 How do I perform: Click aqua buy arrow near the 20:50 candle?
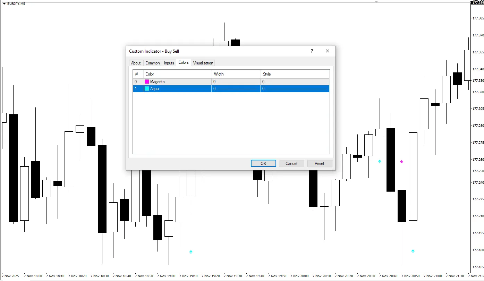tap(413, 251)
